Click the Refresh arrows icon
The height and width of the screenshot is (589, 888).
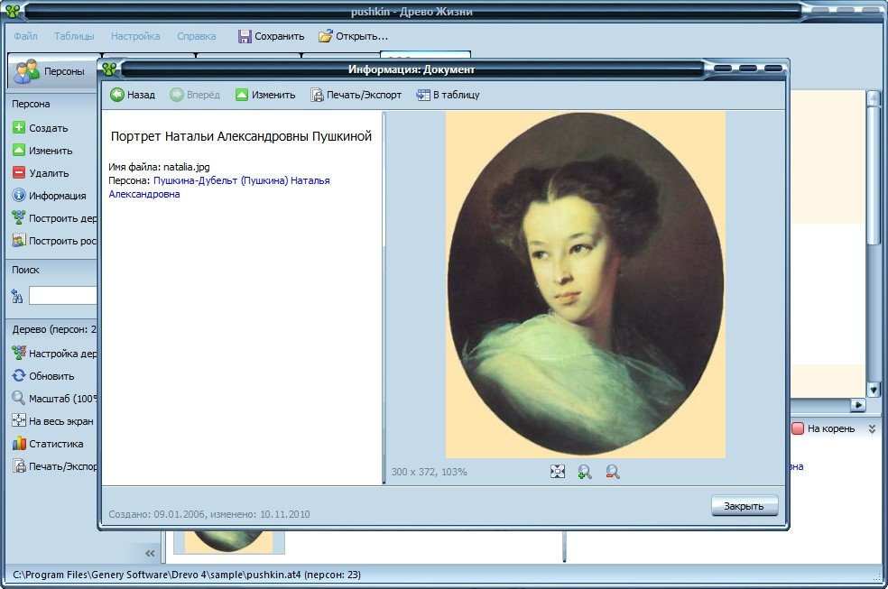(x=19, y=376)
